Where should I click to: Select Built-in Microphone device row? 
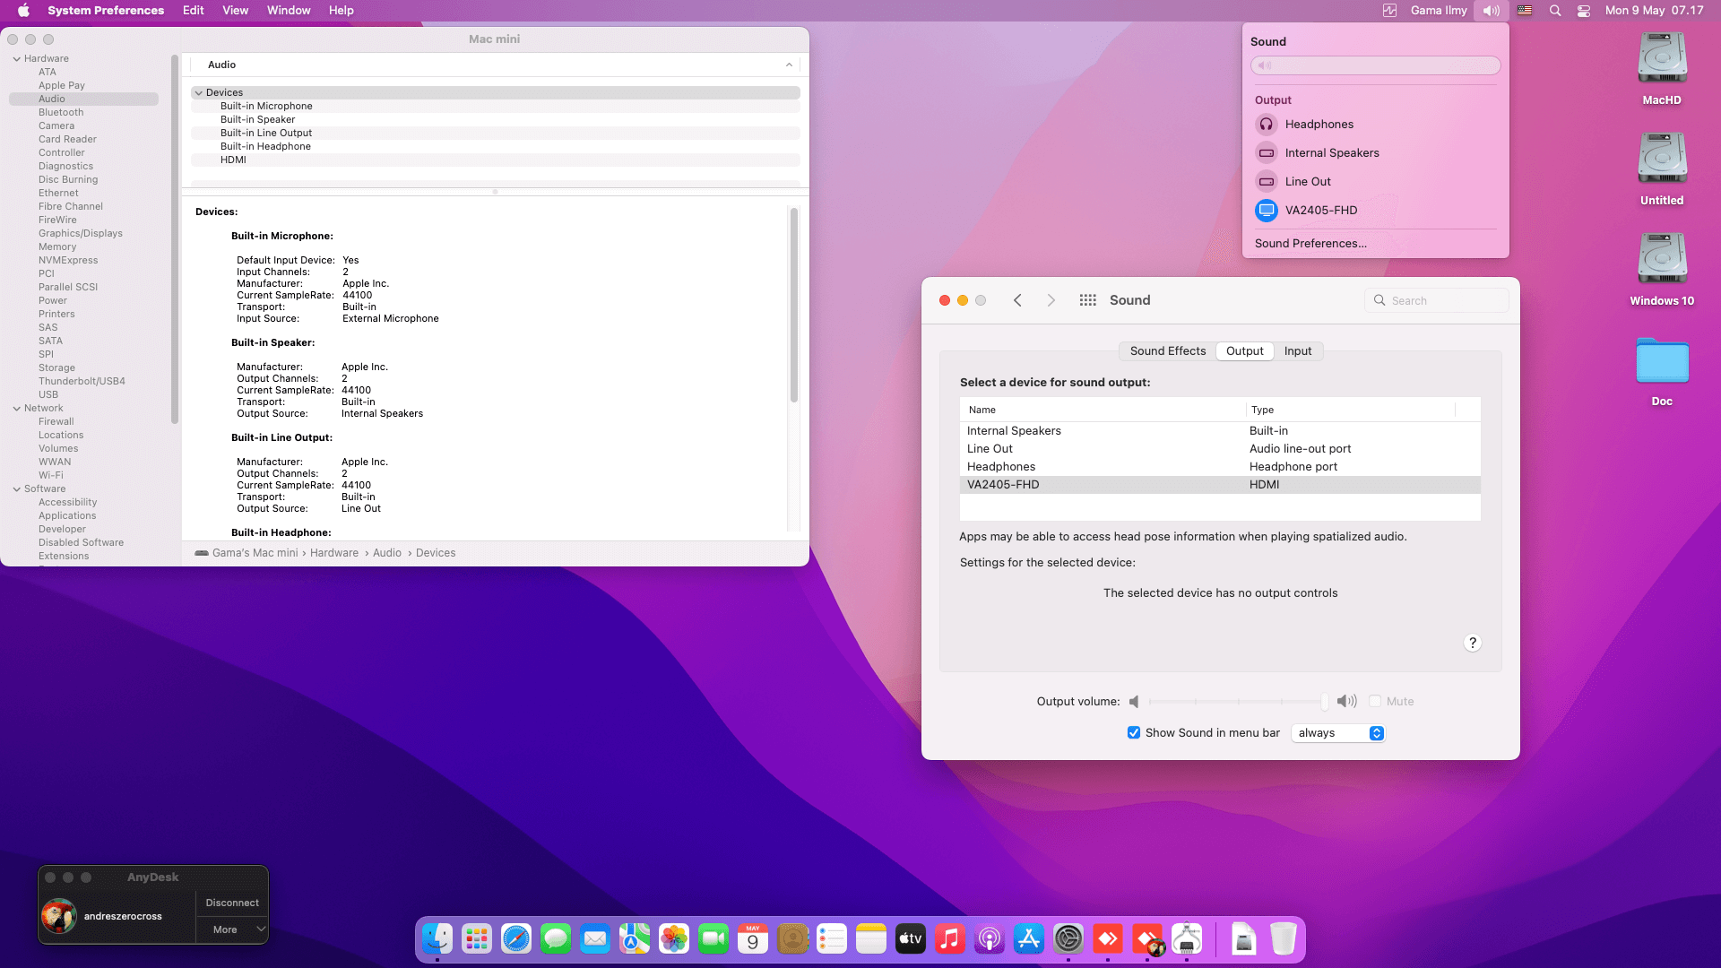(495, 107)
